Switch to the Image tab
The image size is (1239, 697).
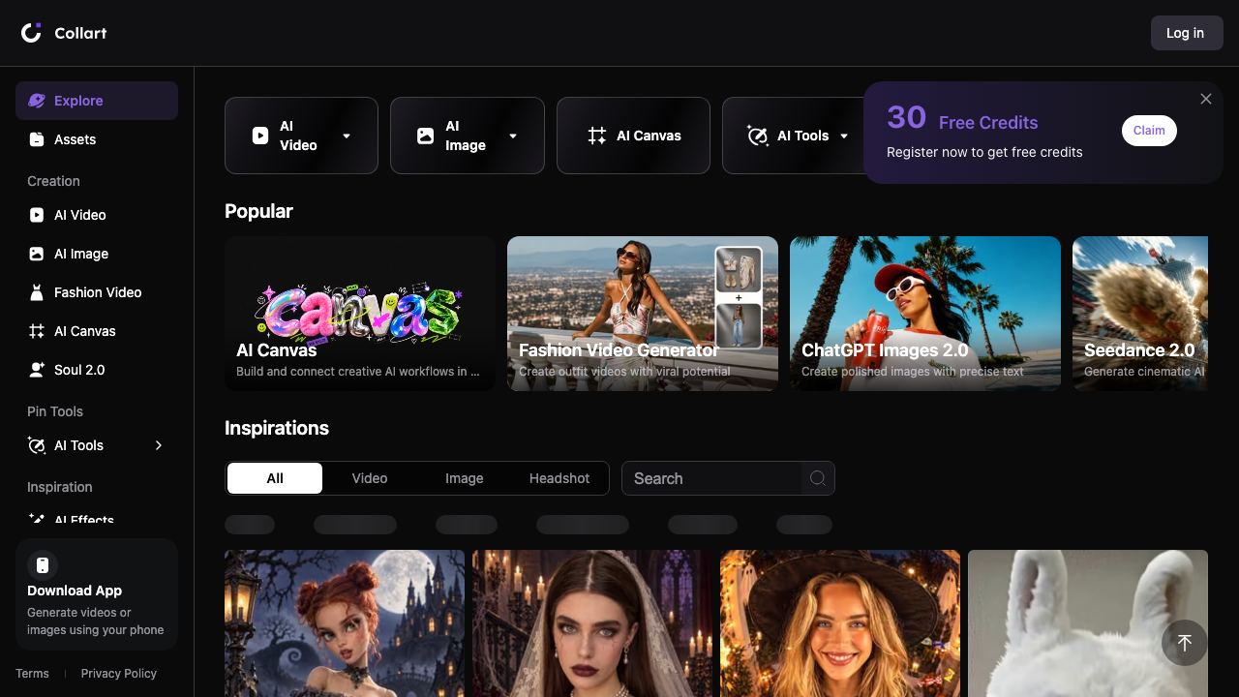tap(465, 478)
